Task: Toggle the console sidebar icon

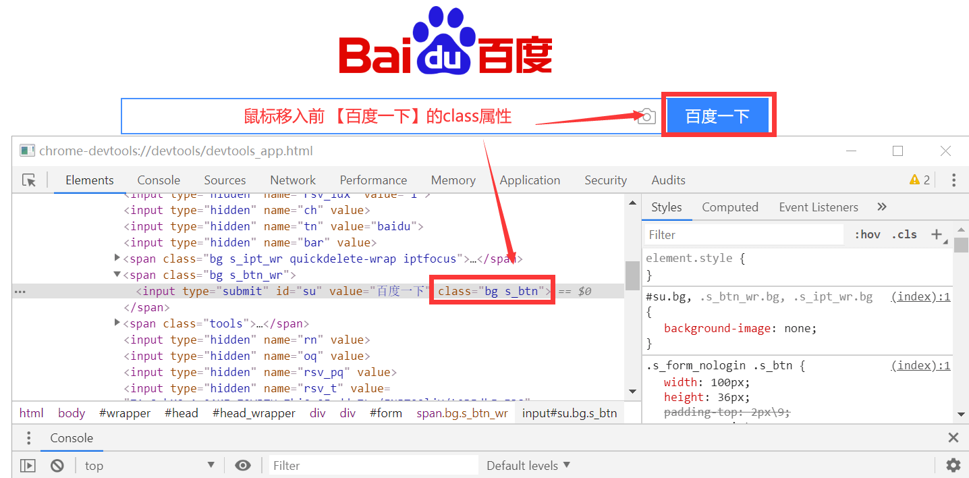Action: (x=28, y=465)
